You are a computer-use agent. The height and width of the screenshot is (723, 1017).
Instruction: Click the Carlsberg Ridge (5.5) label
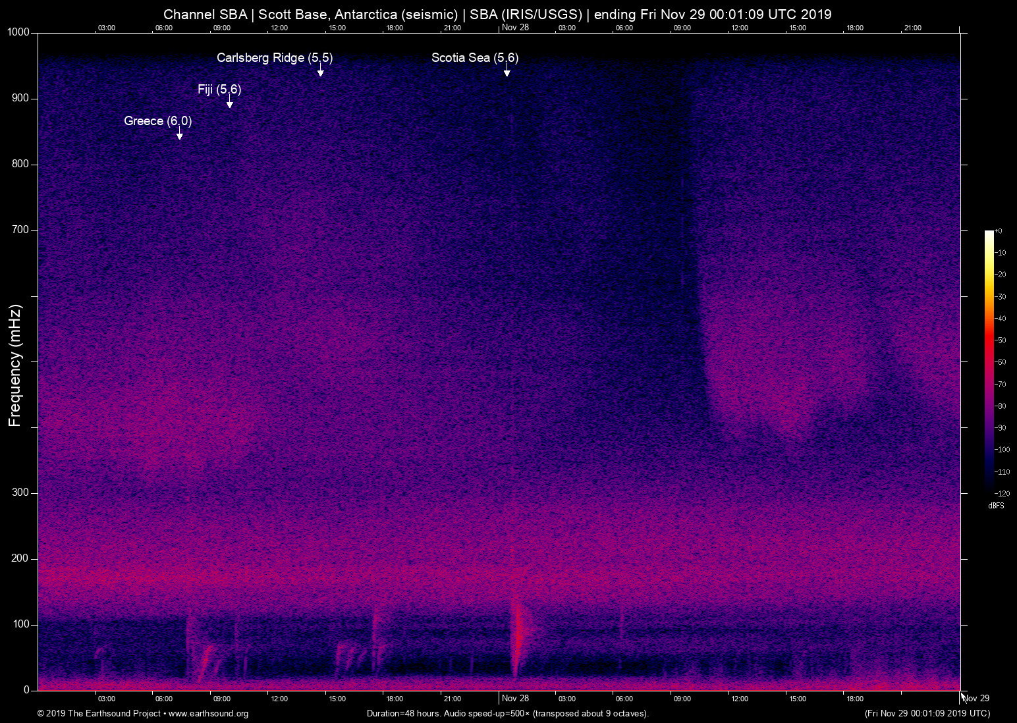pos(275,58)
